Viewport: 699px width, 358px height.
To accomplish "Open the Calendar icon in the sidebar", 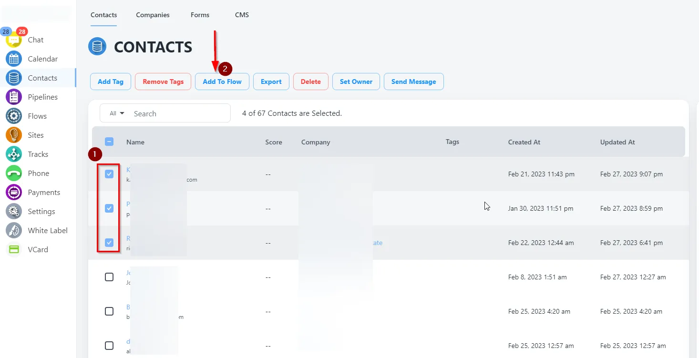I will click(x=14, y=59).
